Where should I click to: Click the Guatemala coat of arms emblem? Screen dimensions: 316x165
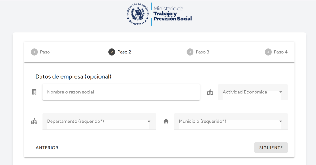[x=138, y=14]
